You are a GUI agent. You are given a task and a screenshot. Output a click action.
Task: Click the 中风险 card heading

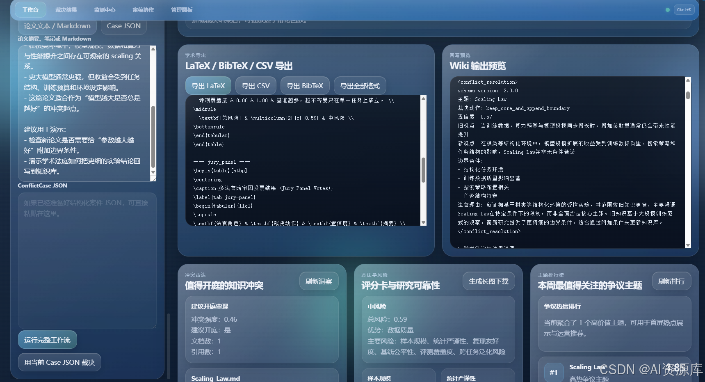point(377,307)
